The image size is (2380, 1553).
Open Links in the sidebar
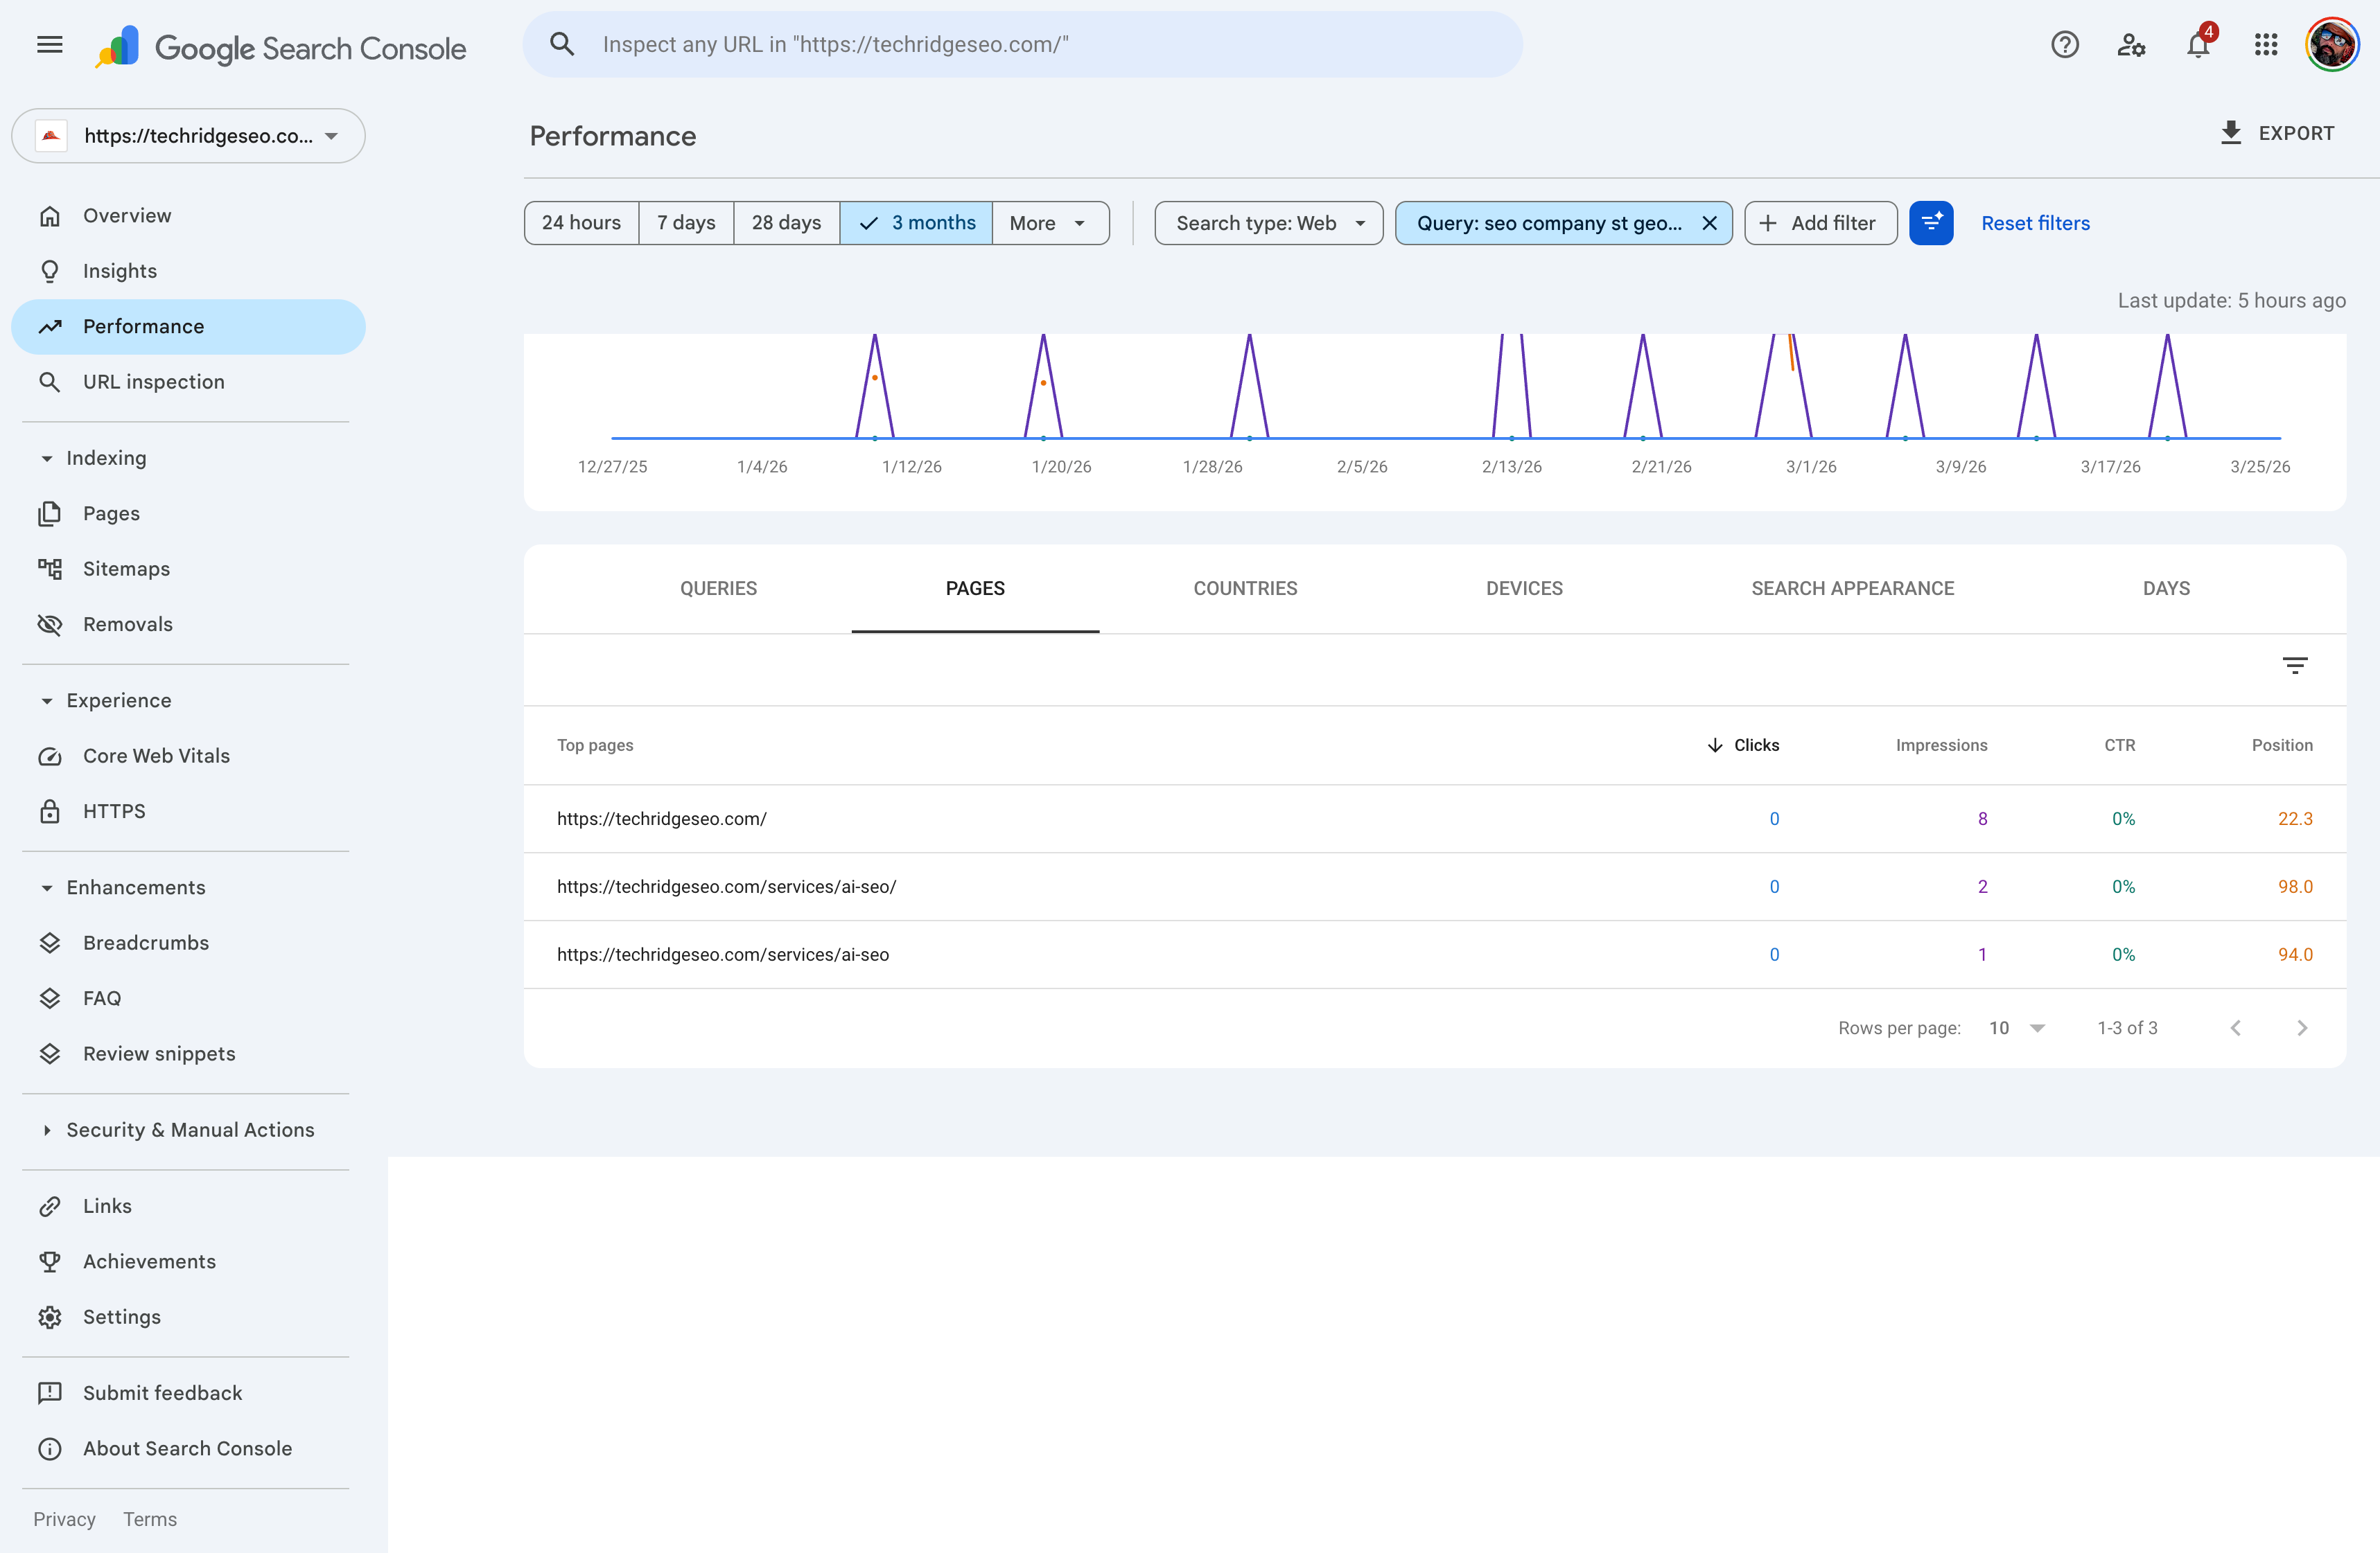(188, 1206)
